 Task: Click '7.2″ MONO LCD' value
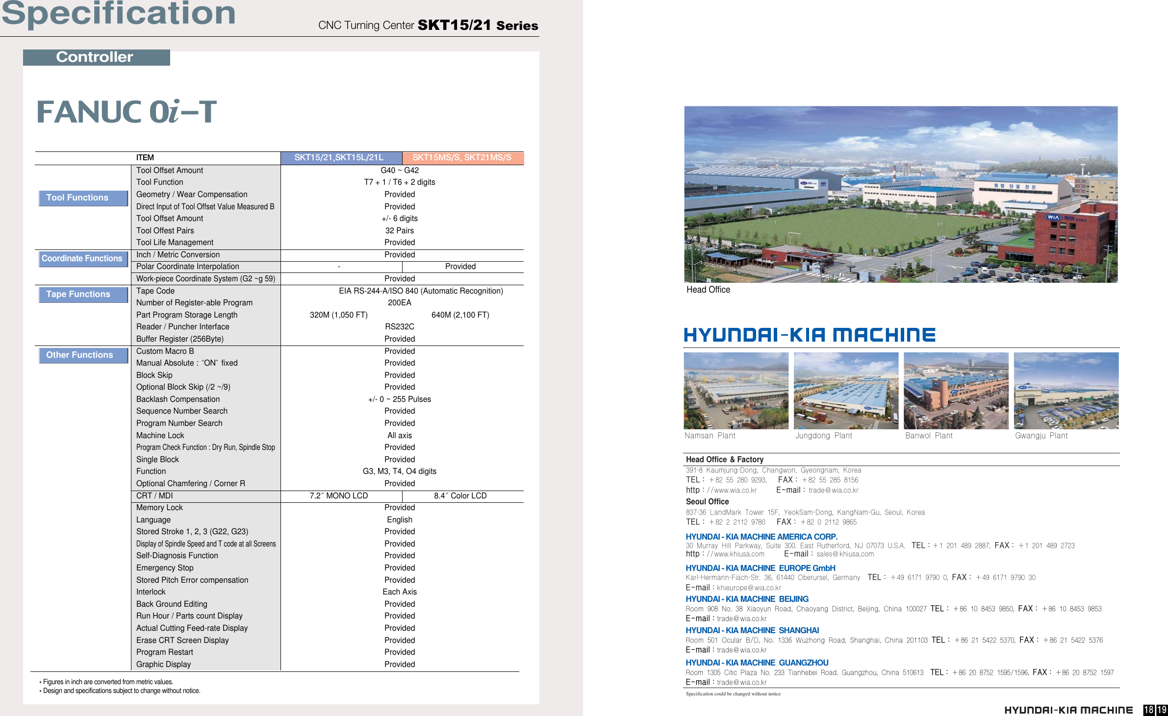tap(339, 496)
